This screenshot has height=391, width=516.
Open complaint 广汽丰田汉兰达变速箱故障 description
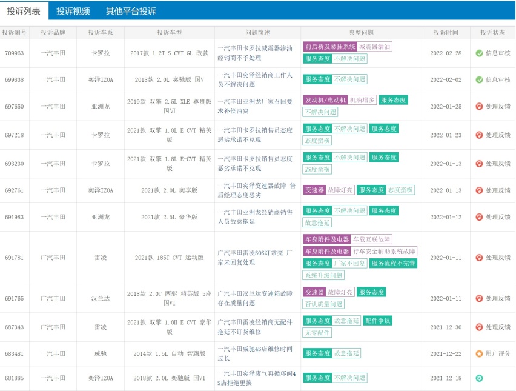(255, 298)
